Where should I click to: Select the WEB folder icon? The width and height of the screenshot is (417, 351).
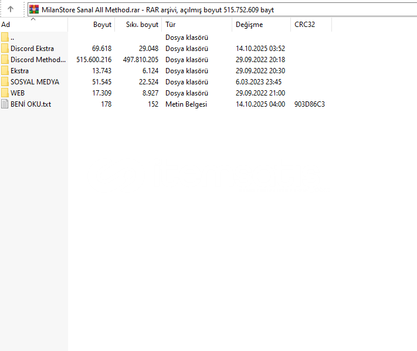point(5,93)
